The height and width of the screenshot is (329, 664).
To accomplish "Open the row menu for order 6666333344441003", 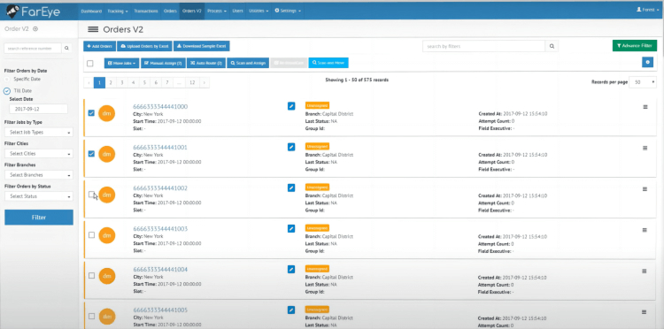I will pos(645,230).
